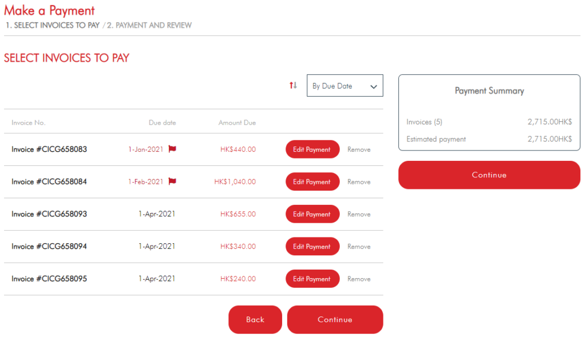Click the Invoices (5) summary label
Viewport: 586px width, 352px height.
point(424,122)
